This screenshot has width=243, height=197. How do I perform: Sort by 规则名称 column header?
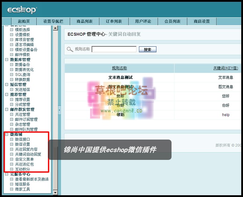[119, 68]
